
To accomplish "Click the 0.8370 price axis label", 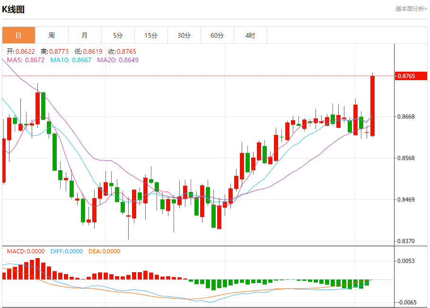I will point(406,241).
